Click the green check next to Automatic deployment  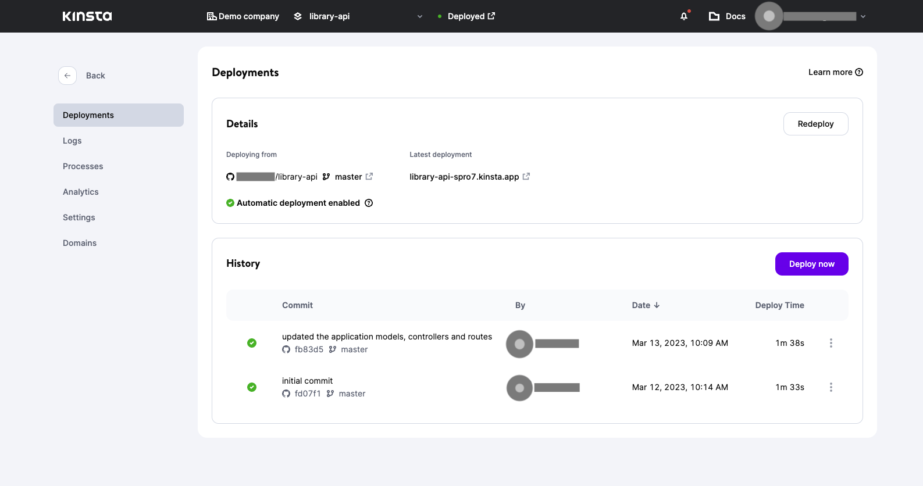coord(230,203)
